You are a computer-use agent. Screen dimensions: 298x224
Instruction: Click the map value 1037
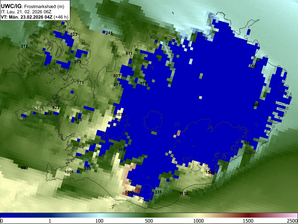pyautogui.click(x=120, y=114)
